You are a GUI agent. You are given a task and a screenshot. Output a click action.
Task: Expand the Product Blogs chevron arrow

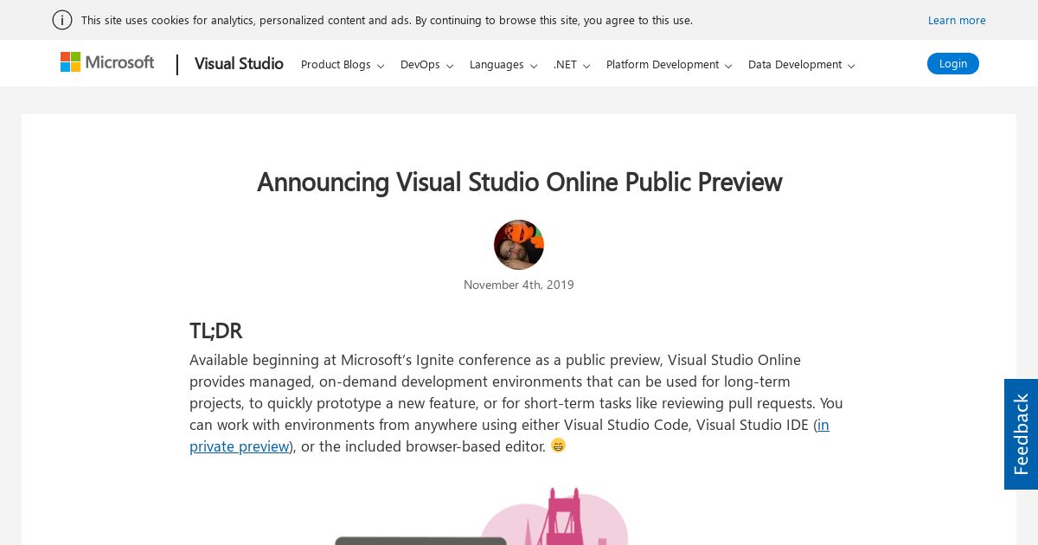[380, 66]
